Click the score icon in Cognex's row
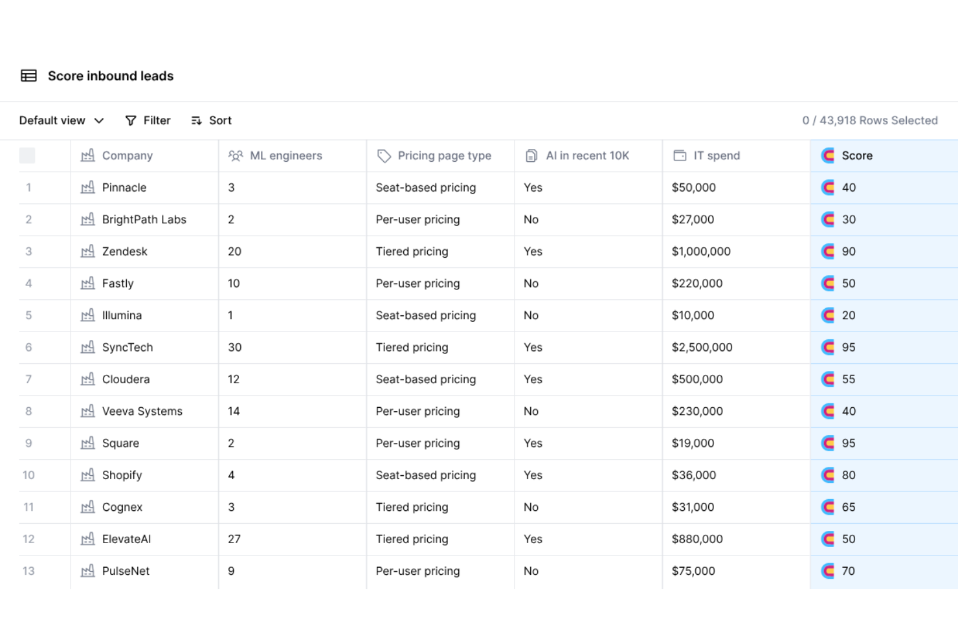This screenshot has width=958, height=639. (x=828, y=507)
